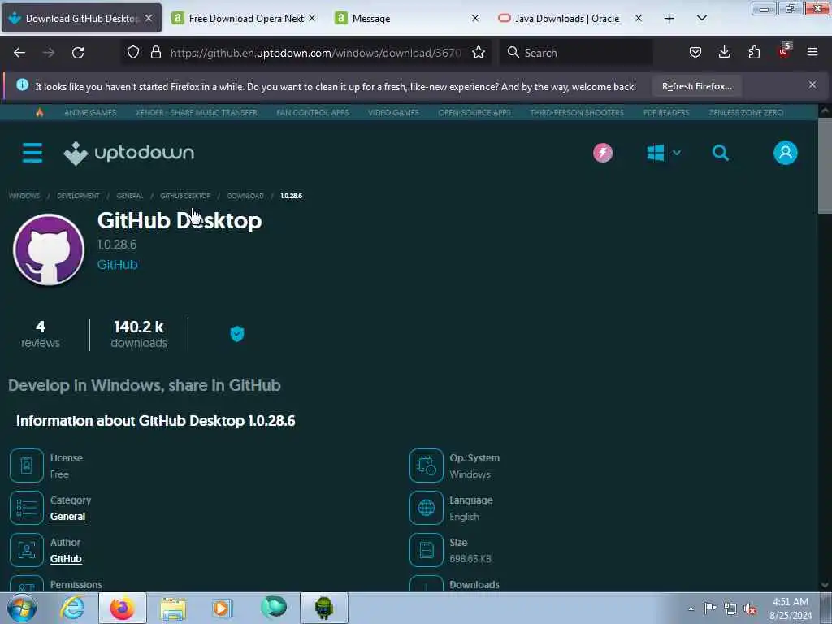Open the Firefox downloads arrow icon
Viewport: 832px width, 624px height.
(x=724, y=52)
